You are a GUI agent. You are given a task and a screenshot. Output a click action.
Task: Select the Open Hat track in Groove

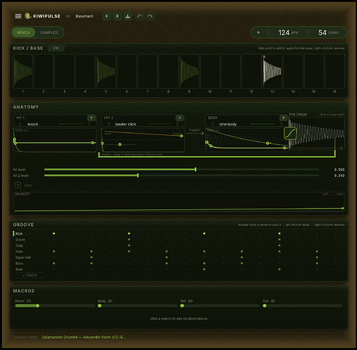(23, 258)
